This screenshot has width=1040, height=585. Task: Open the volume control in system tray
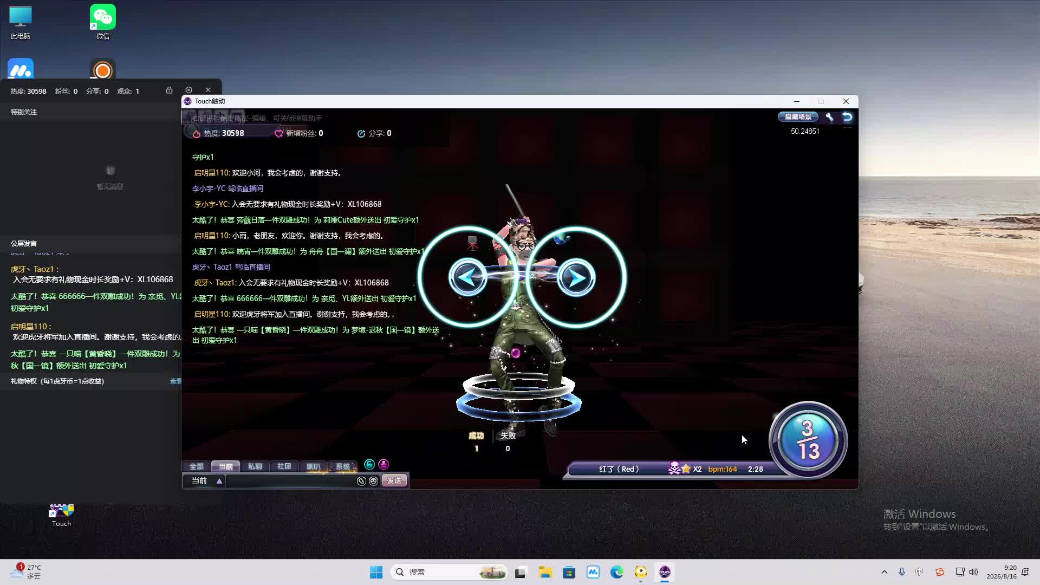pos(973,572)
